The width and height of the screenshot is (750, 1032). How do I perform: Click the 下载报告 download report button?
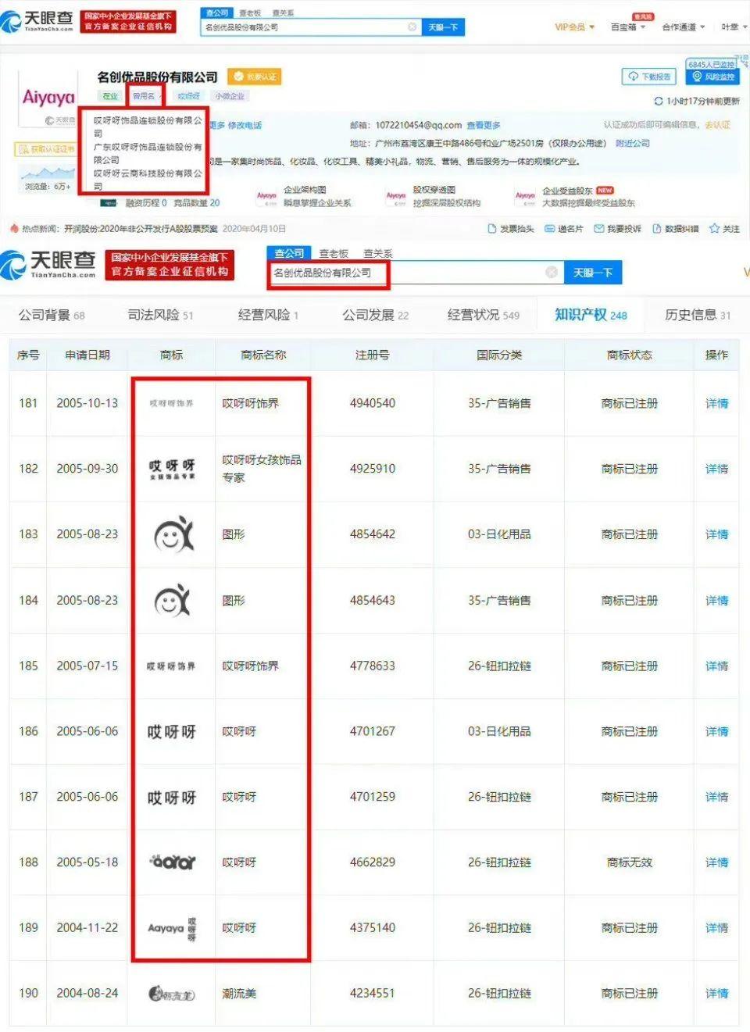click(649, 77)
